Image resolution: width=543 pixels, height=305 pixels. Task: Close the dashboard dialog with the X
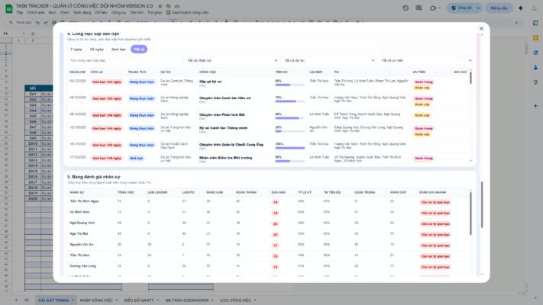[x=481, y=29]
